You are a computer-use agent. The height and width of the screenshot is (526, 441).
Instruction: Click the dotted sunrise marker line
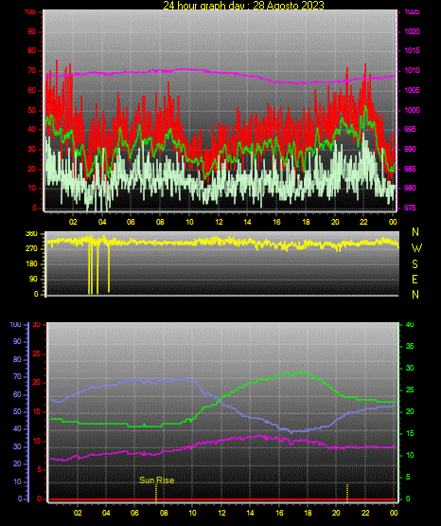click(x=156, y=493)
